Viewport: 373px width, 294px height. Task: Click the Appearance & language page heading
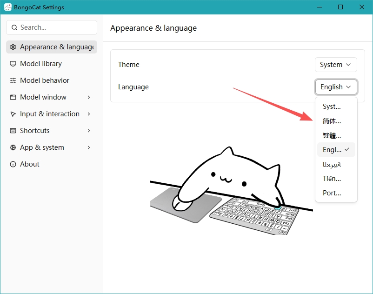pos(153,28)
